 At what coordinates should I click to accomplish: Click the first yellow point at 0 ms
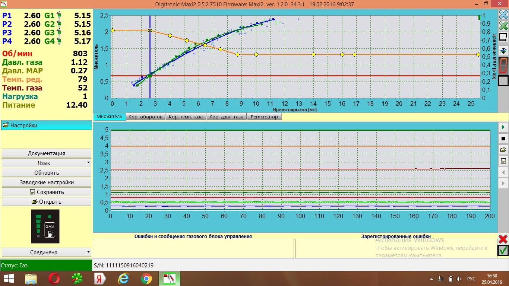[113, 30]
